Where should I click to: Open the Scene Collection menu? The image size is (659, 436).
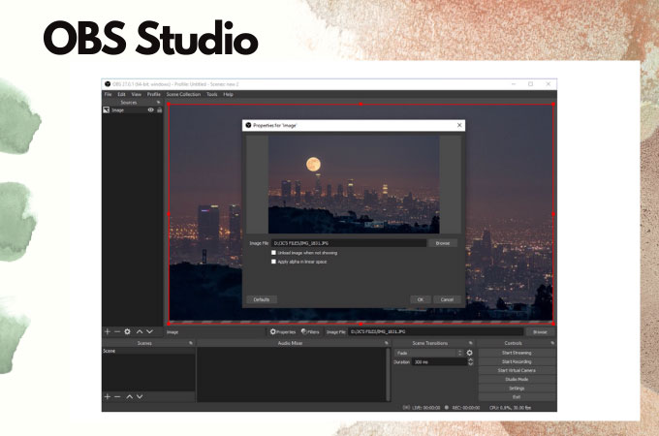(182, 94)
